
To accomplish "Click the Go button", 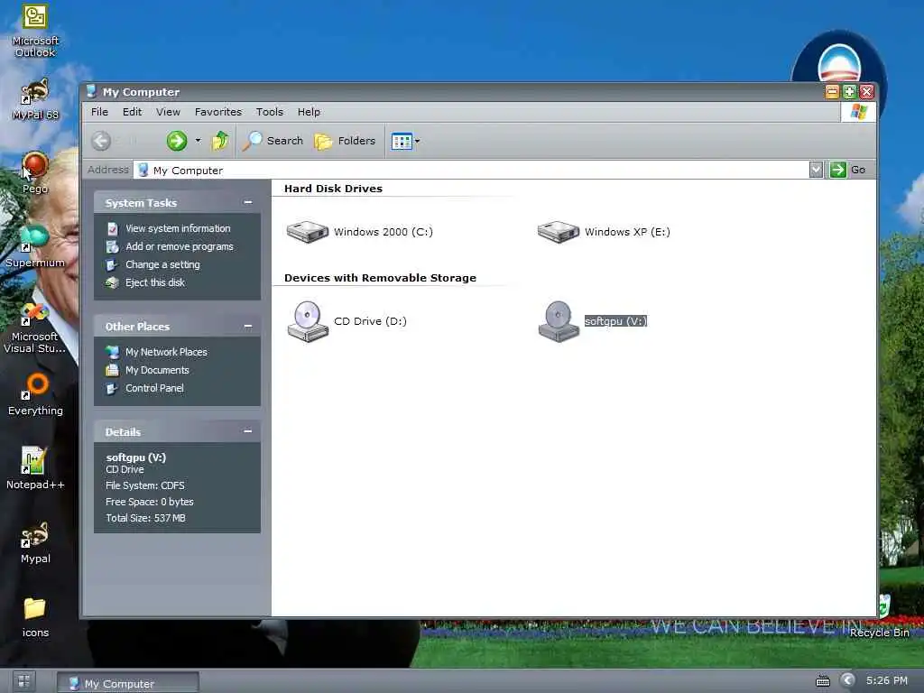I will click(x=848, y=170).
